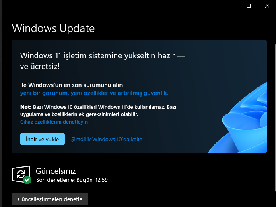Click the ek gereksinimleri olabilir note line
This screenshot has height=207, width=276.
coord(79,114)
